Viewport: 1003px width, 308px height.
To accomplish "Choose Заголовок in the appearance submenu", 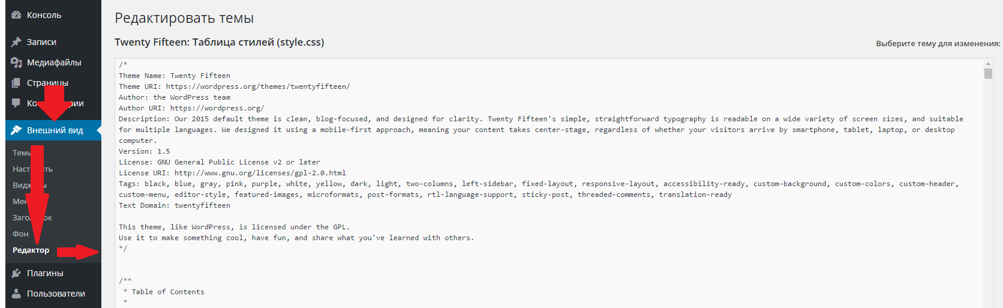I will 21,218.
